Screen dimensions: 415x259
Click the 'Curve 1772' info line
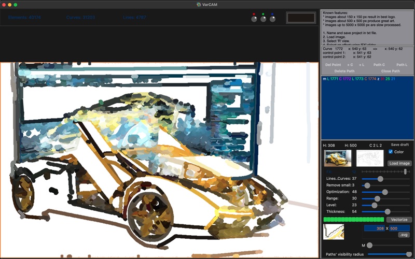point(363,49)
